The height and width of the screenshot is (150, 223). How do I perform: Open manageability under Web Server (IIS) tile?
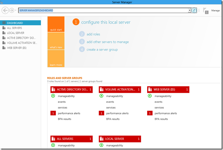163,96
